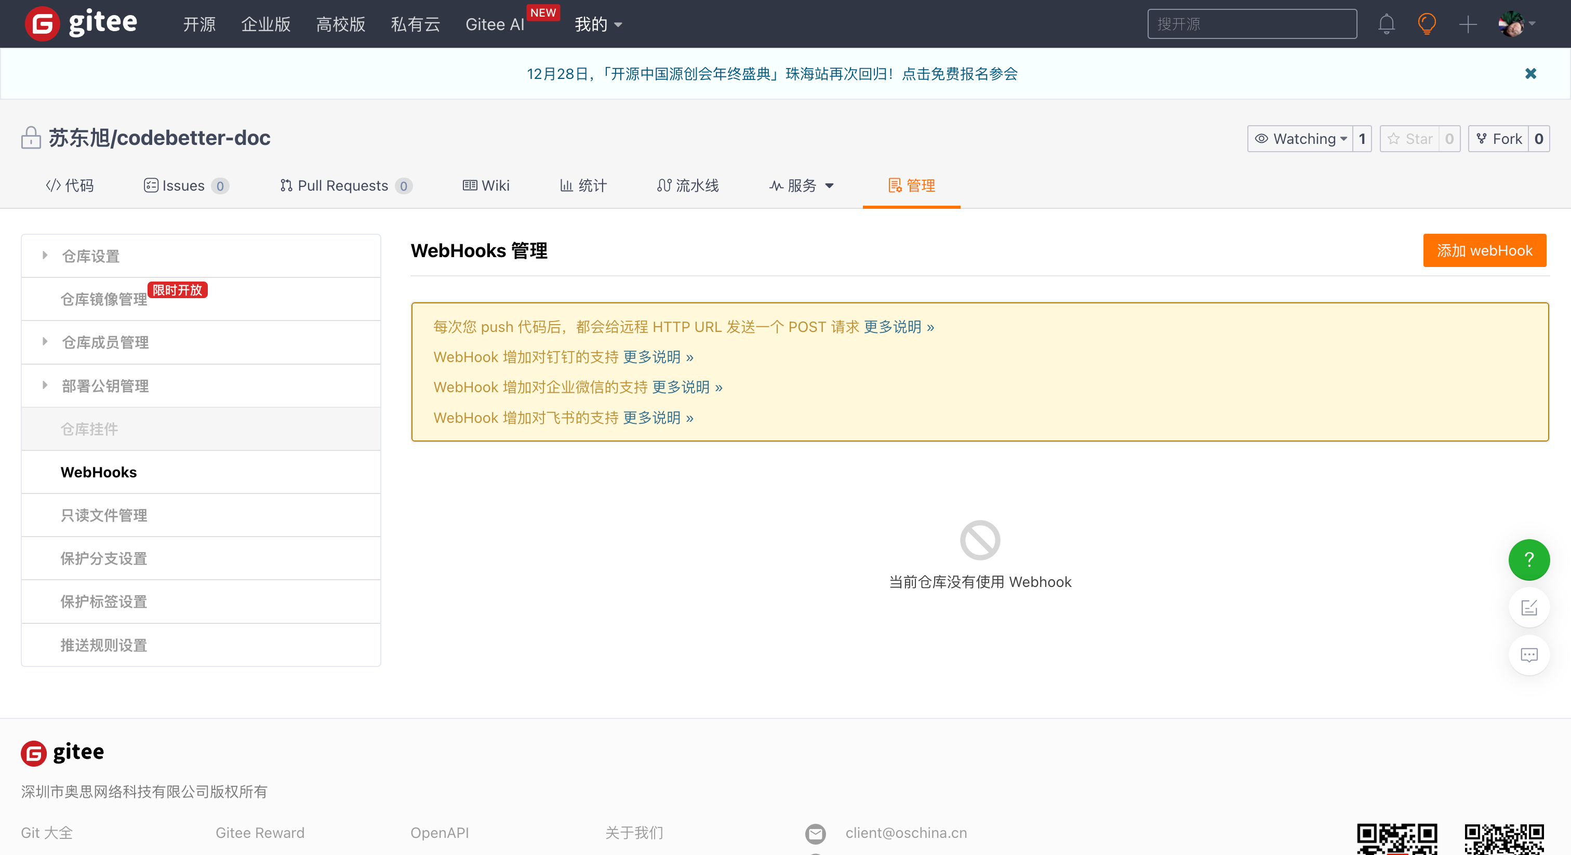Click 更多说明 link for 钉钉 support
The width and height of the screenshot is (1571, 855).
[x=658, y=357]
